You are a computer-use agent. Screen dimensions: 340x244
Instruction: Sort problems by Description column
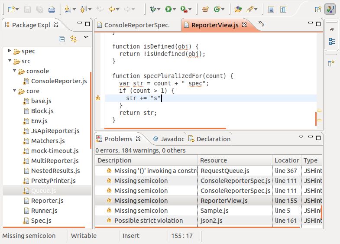click(146, 160)
